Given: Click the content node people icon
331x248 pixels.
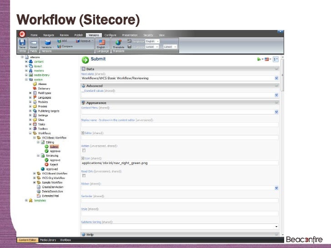Looking at the screenshot, I should click(31, 62).
